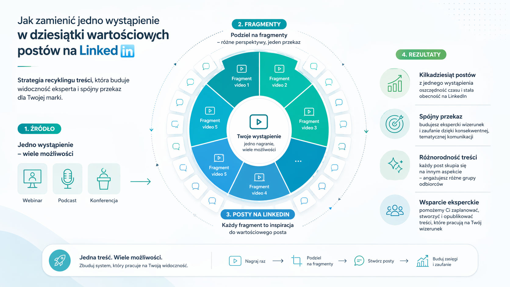Screen dimensions: 510x287
Task: Click the growth chart icon beside Kilkadziesiąt postów
Action: tap(395, 84)
